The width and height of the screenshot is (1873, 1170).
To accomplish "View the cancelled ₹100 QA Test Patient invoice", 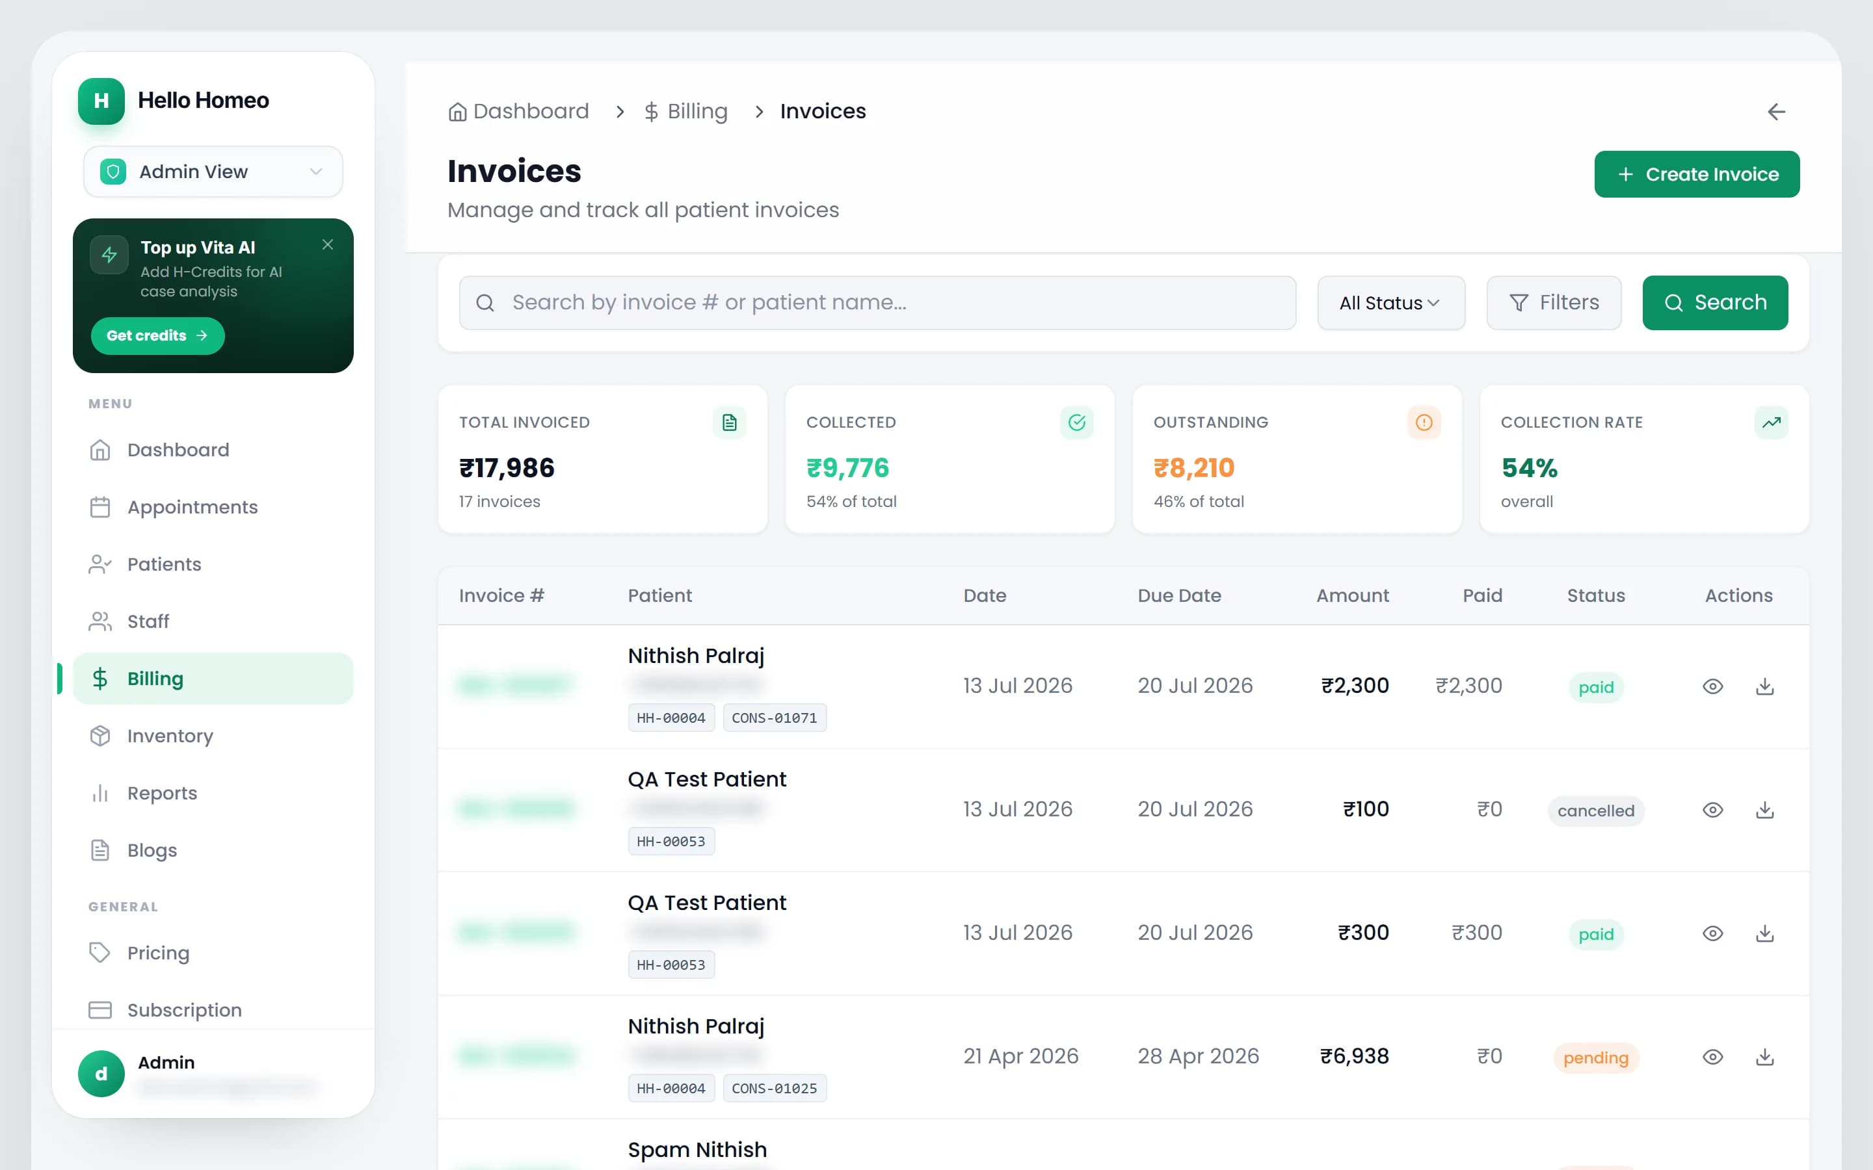I will tap(1713, 810).
